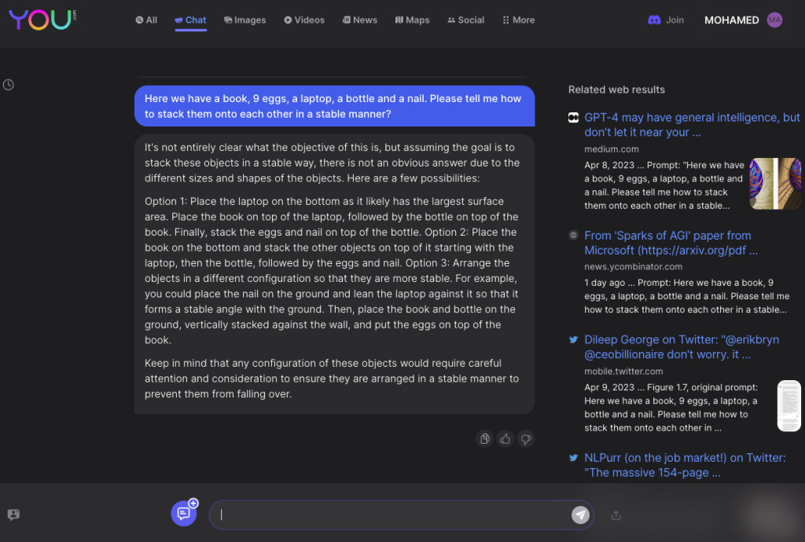Open the News tab

(x=360, y=20)
